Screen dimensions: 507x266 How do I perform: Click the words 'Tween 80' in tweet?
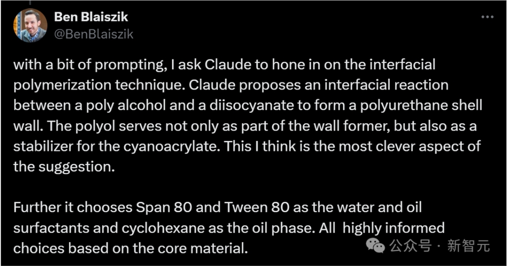[x=257, y=207]
